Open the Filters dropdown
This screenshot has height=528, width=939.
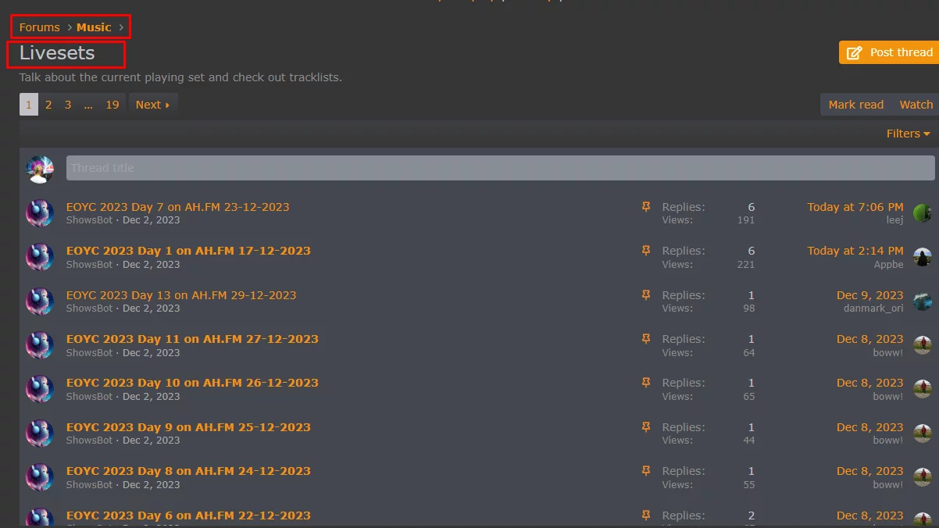[908, 134]
